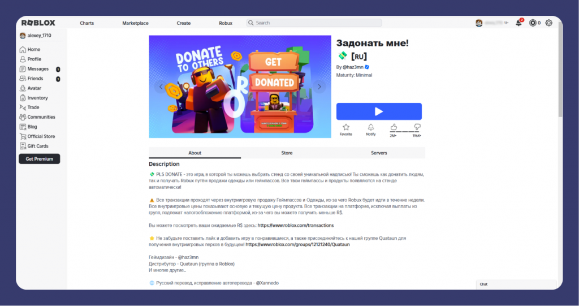The width and height of the screenshot is (579, 306).
Task: Click the Favorite star icon
Action: [345, 128]
